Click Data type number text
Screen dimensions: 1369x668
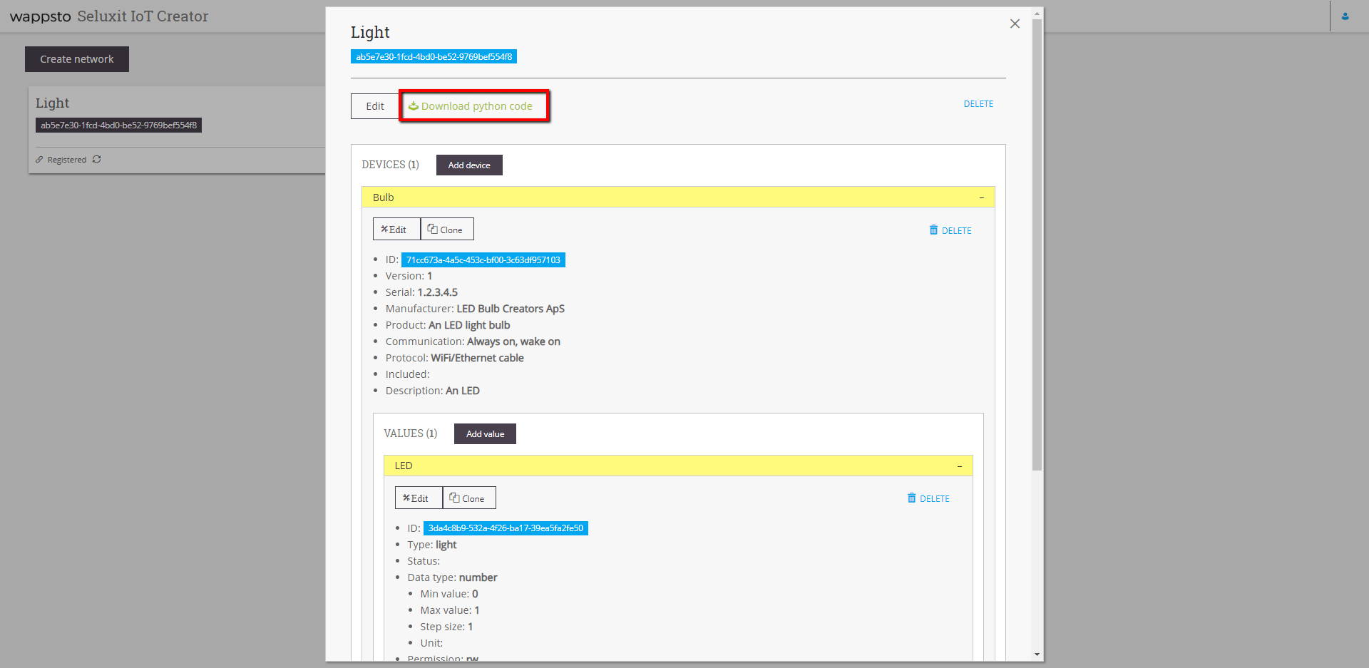(x=452, y=577)
